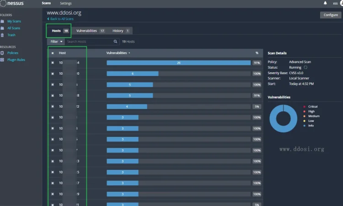Click the Low legend color dot
Screen dimensions: 343x206
(304, 121)
